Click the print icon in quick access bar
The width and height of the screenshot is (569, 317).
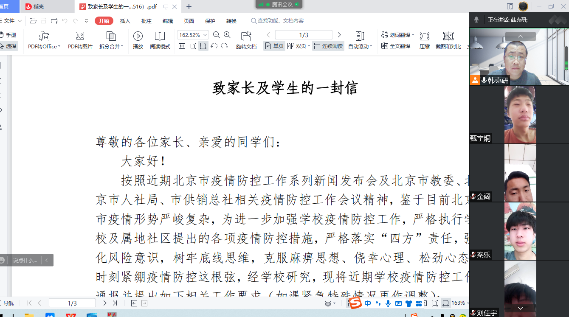54,21
